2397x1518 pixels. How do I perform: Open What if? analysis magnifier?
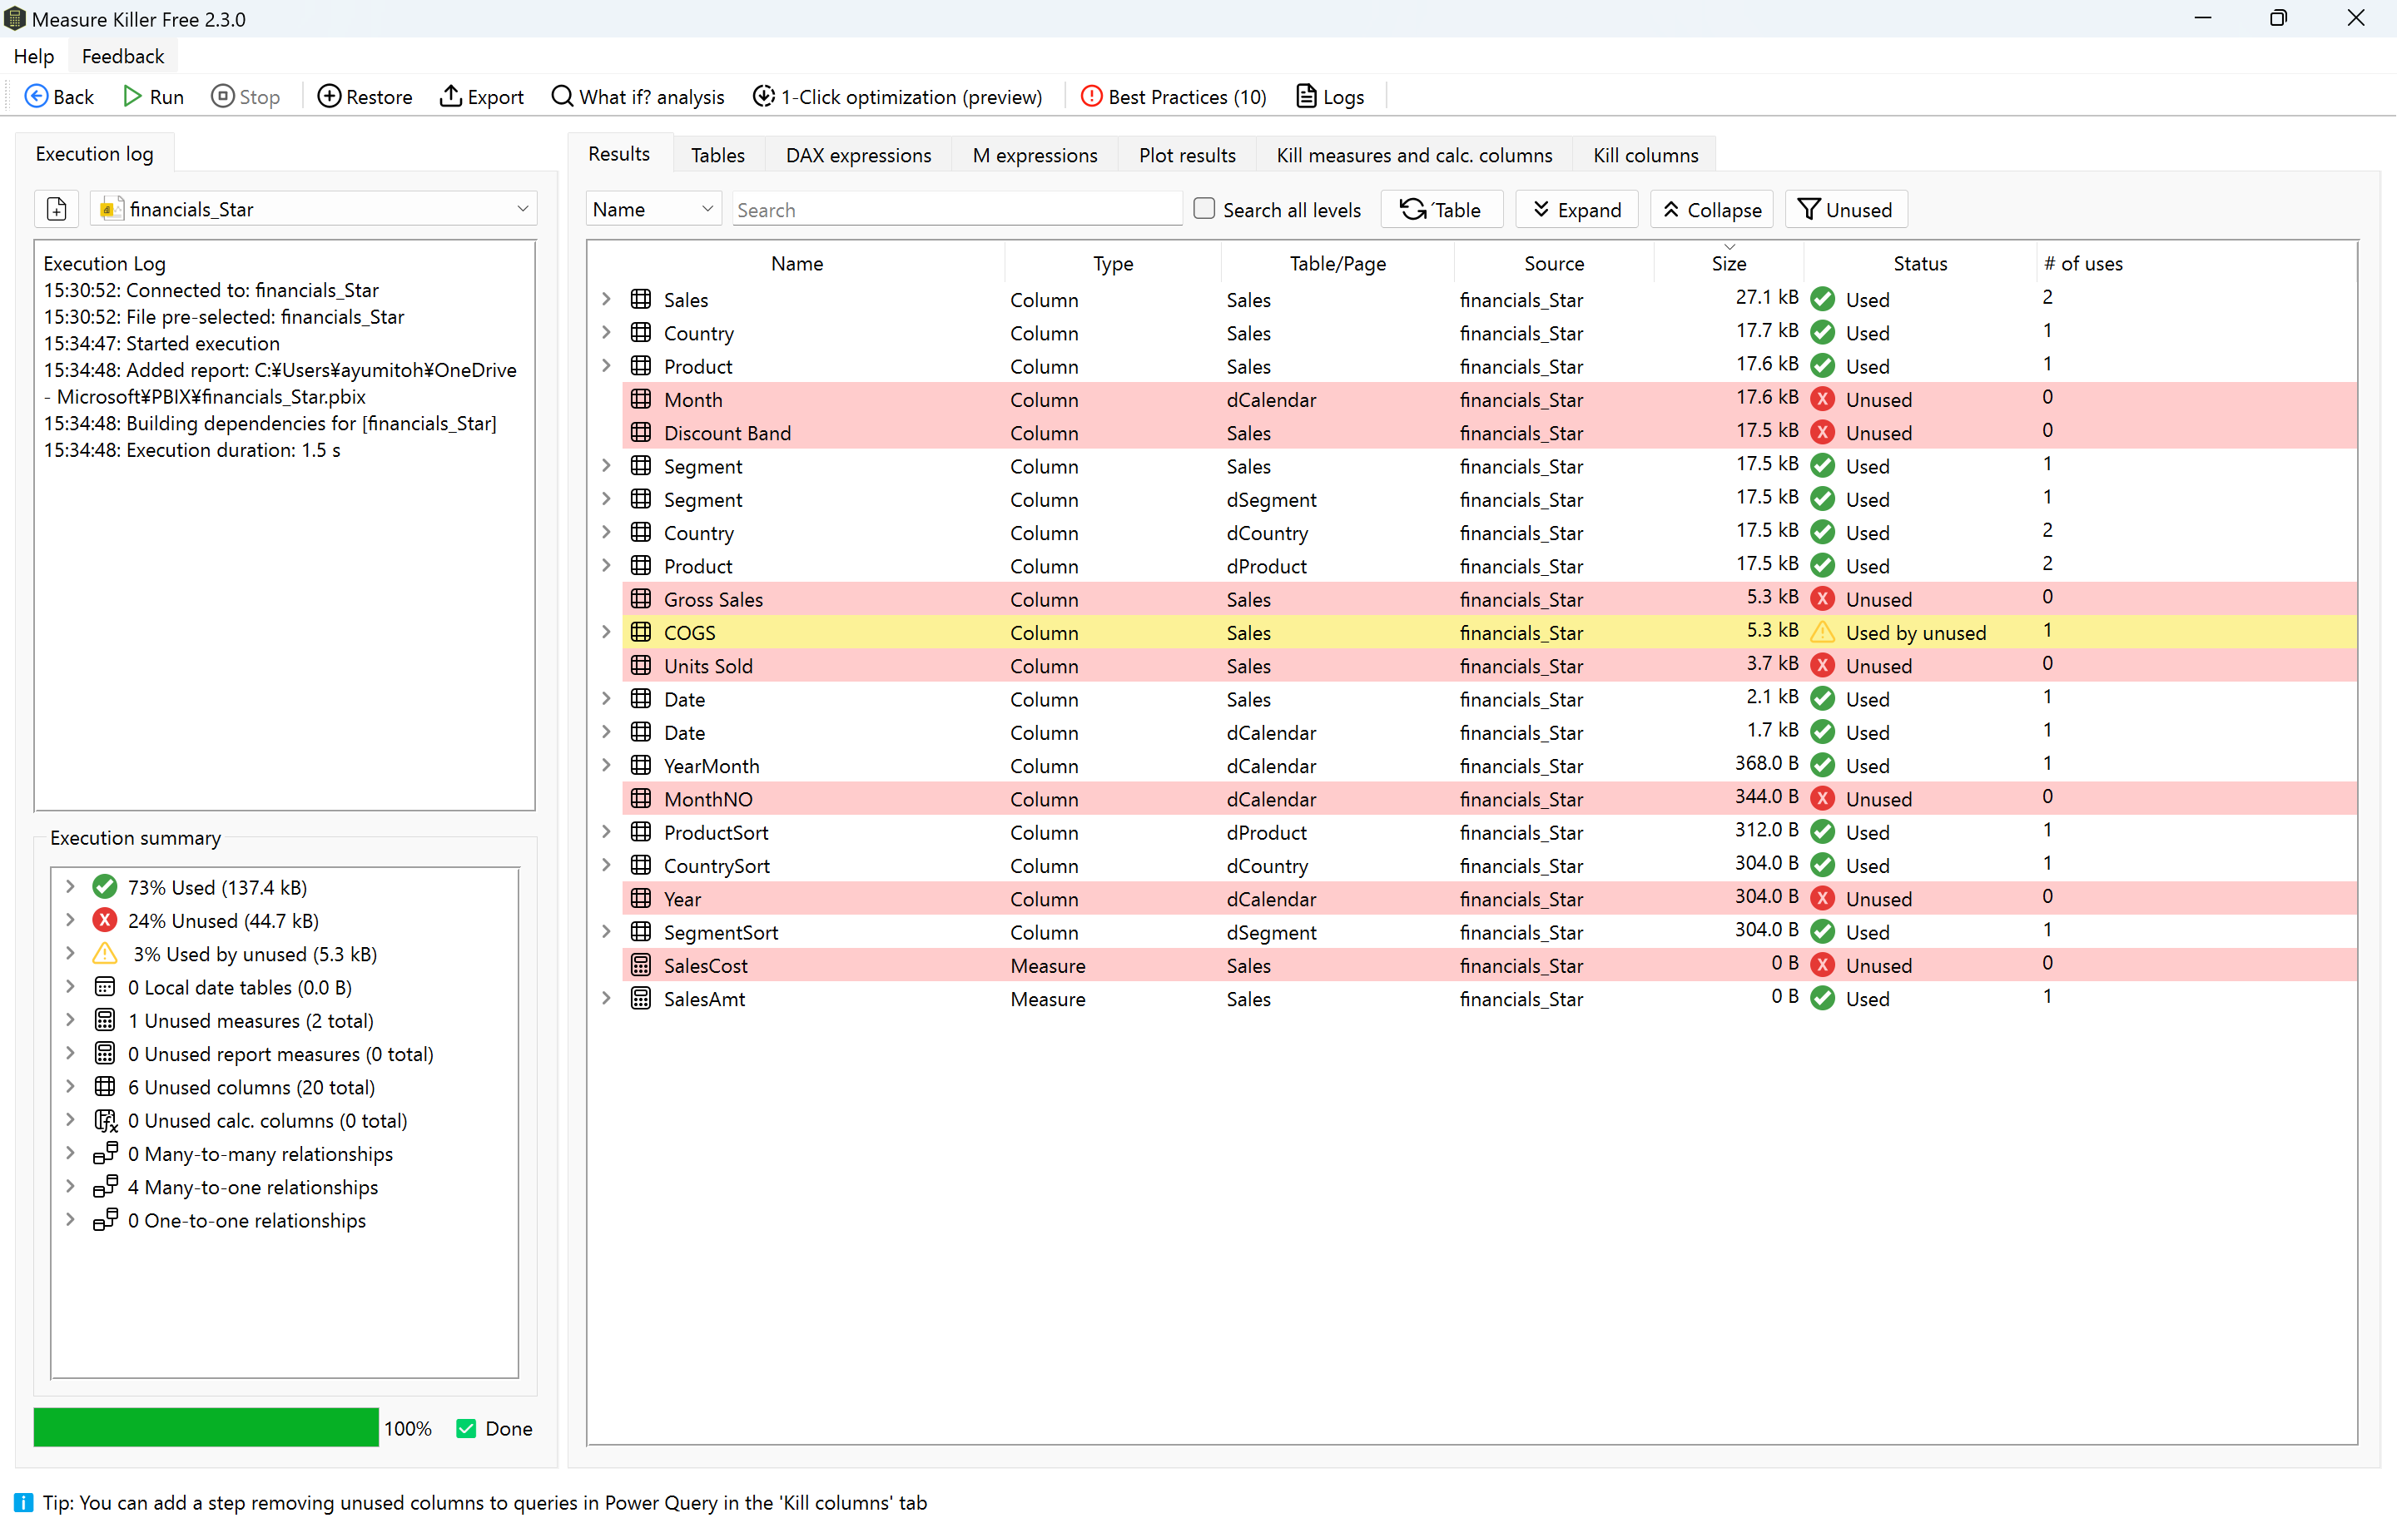point(563,97)
